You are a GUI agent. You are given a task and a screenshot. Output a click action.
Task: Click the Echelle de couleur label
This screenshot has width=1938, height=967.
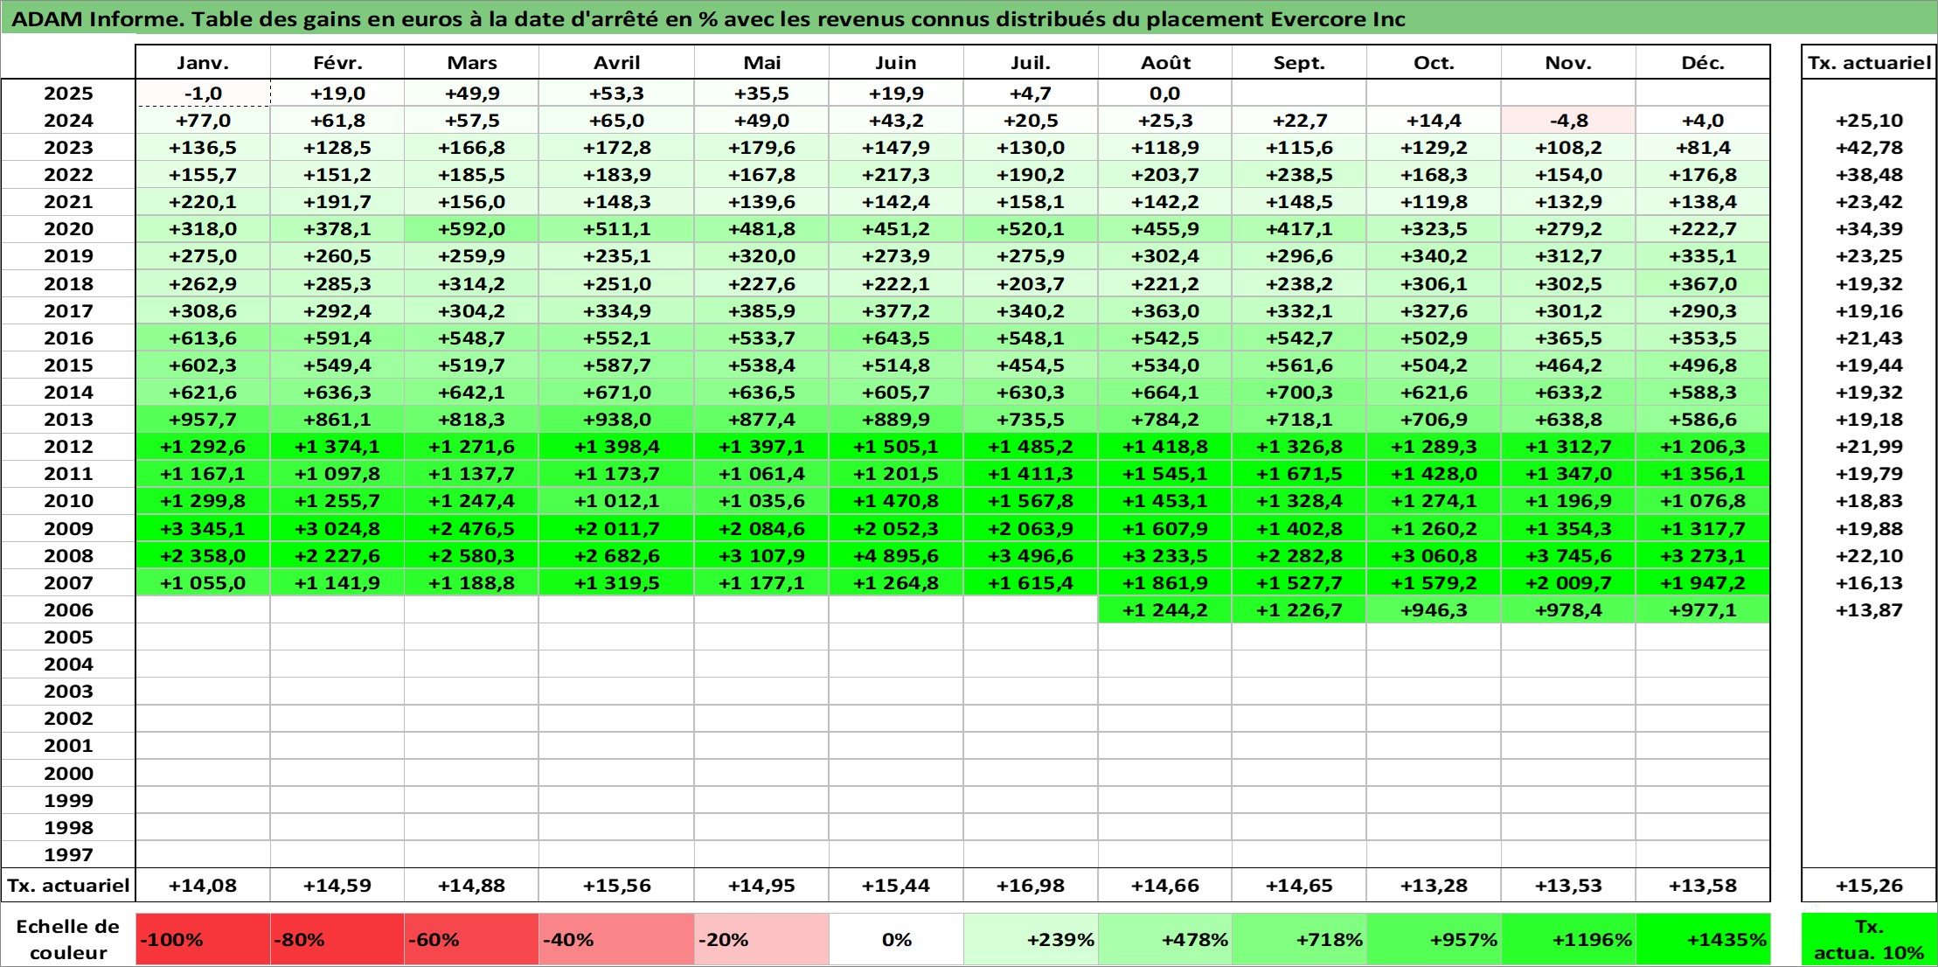click(68, 940)
